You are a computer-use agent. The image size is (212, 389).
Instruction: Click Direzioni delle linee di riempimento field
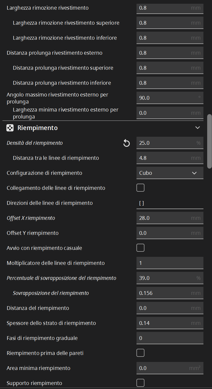170,203
